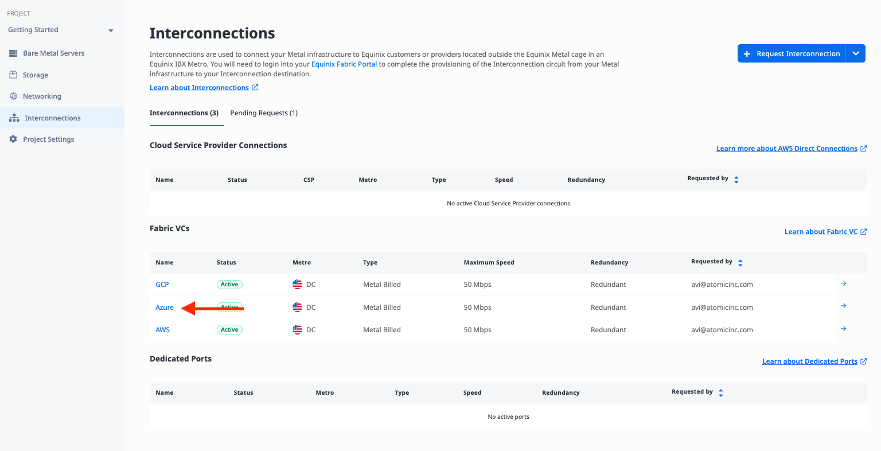Click the US flag in the Azure row
This screenshot has width=881, height=451.
pos(297,307)
